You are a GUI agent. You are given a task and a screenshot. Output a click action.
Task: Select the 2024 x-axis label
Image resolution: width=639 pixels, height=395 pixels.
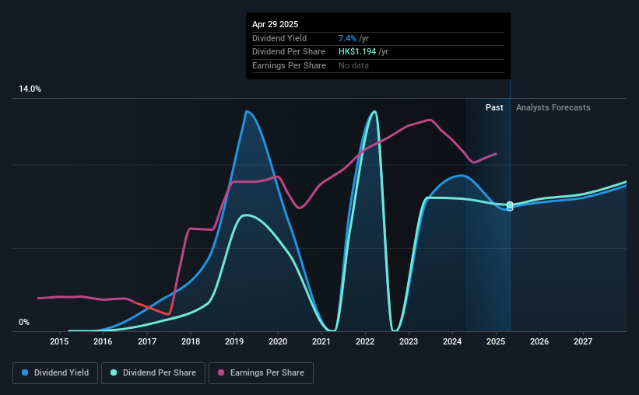452,341
